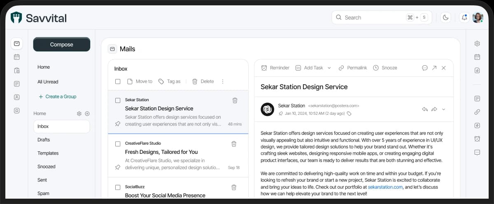Go to the Snoozed folder
The image size is (494, 204).
tap(46, 167)
